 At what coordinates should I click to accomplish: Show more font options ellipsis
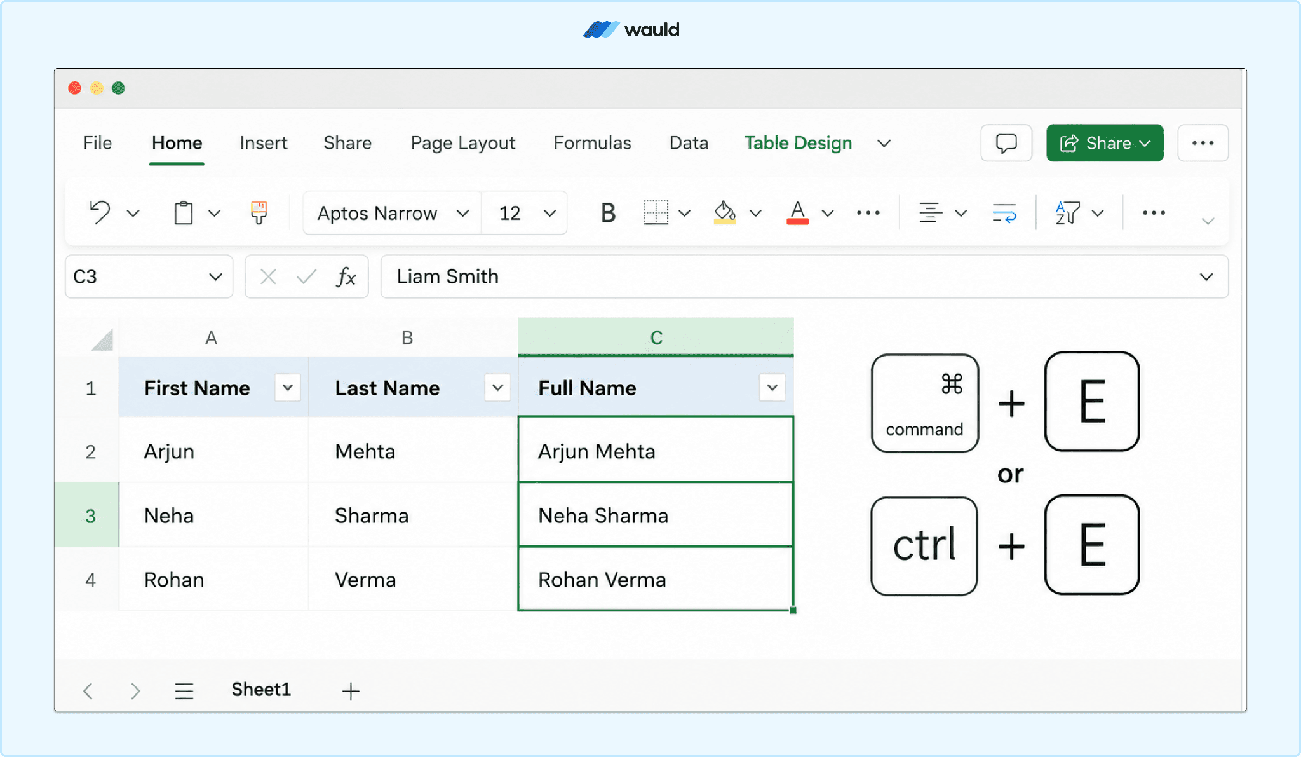tap(868, 213)
